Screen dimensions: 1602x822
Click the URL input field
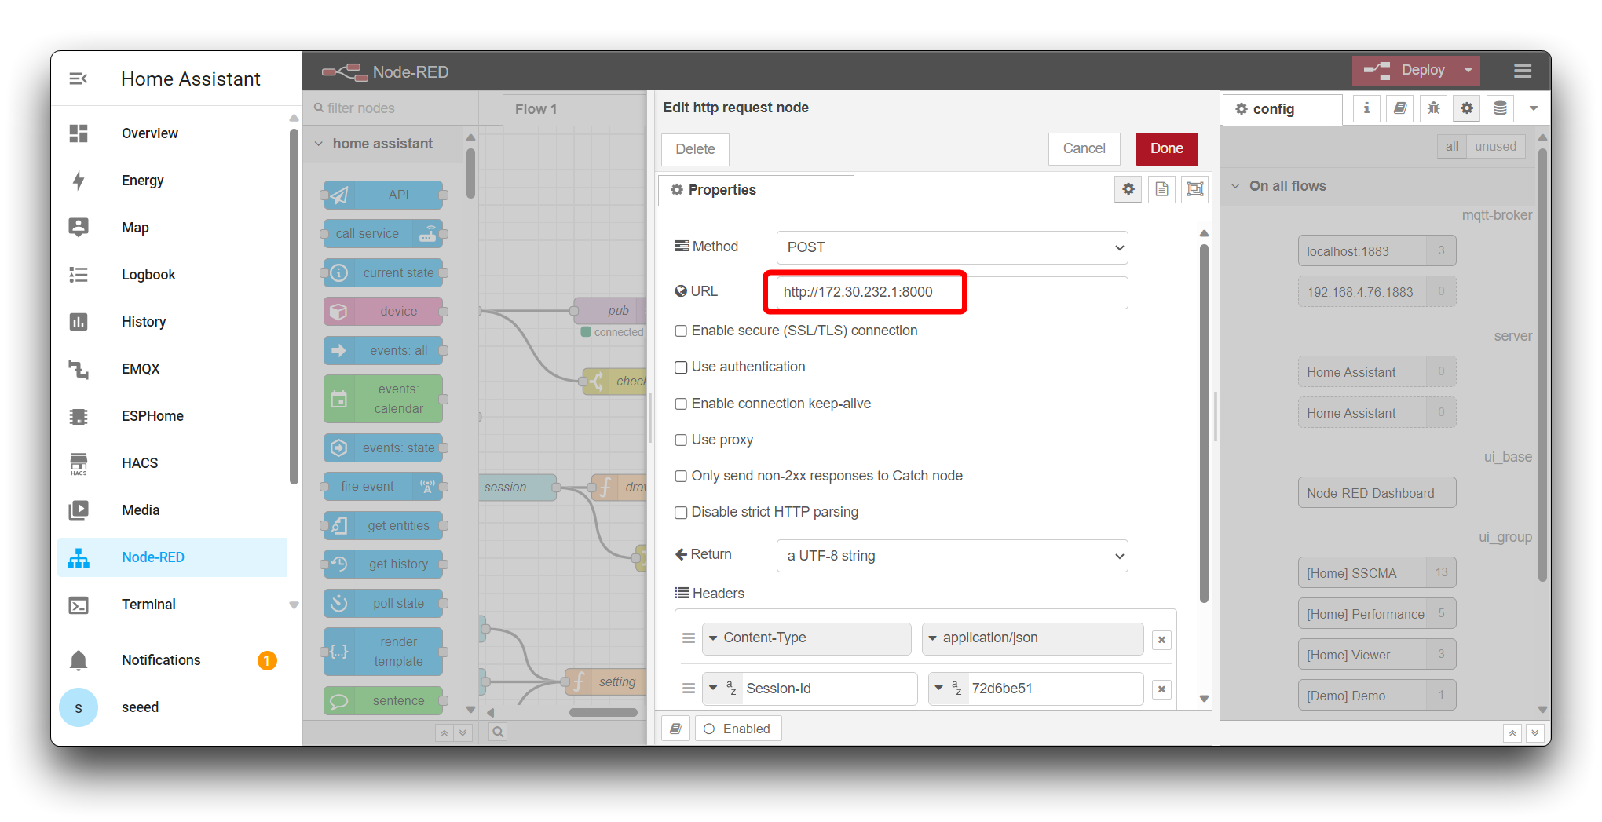(952, 292)
